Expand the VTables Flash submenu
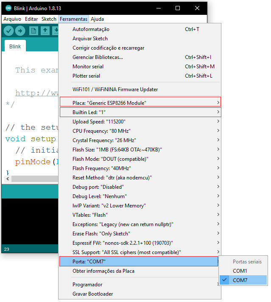Viewport: 271px width, 302px height. 140,215
